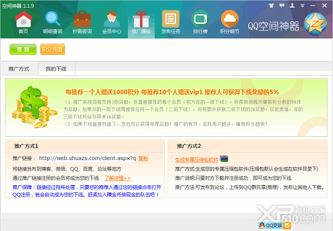The height and width of the screenshot is (231, 333).
Task: Open 排行榜 ranking icon
Action: pyautogui.click(x=200, y=23)
